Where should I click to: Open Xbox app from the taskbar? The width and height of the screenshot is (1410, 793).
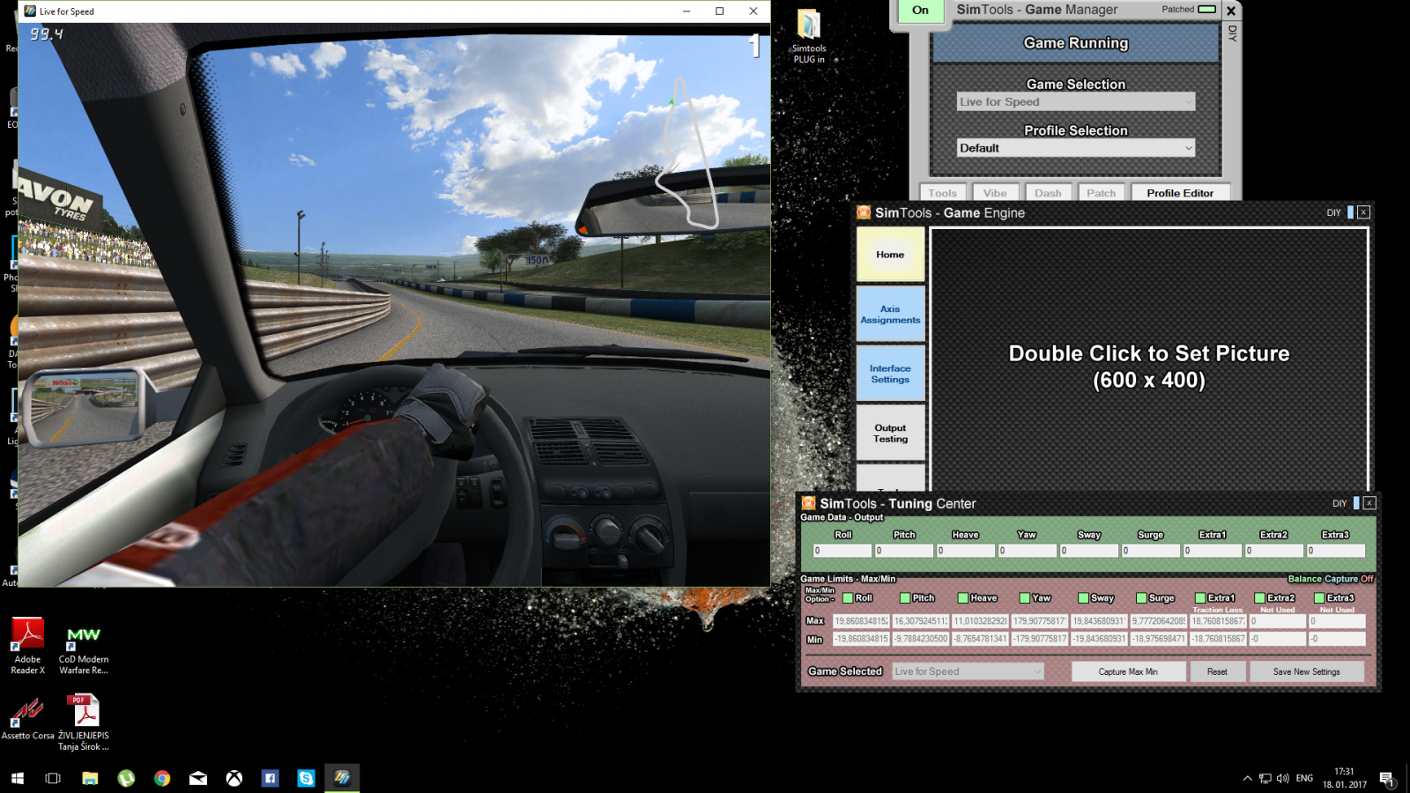(x=234, y=778)
